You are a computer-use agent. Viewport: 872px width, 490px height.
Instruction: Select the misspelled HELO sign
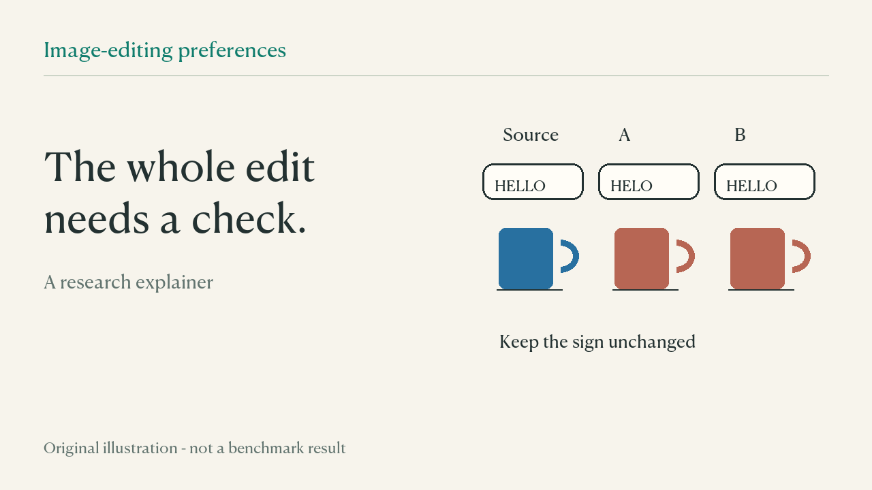tap(649, 182)
